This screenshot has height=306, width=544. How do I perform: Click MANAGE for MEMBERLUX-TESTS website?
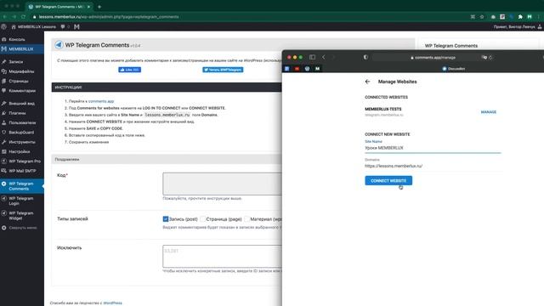pyautogui.click(x=489, y=112)
